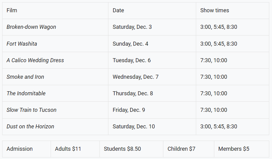Select the Saturday, Dec. 3 date cell
Image resolution: width=272 pixels, height=159 pixels.
(132, 27)
